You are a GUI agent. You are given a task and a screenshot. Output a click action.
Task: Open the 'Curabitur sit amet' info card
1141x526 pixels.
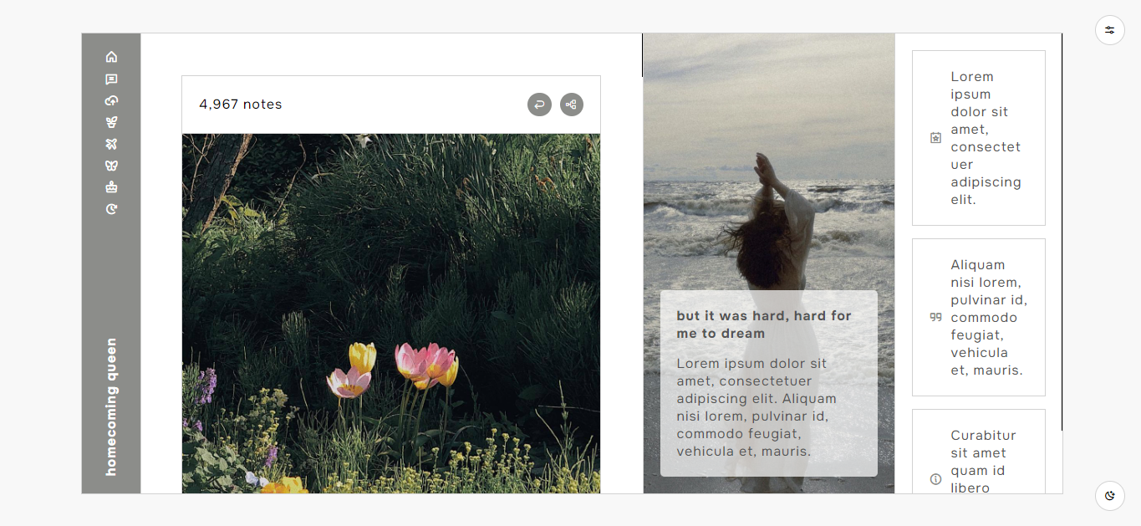(x=979, y=452)
